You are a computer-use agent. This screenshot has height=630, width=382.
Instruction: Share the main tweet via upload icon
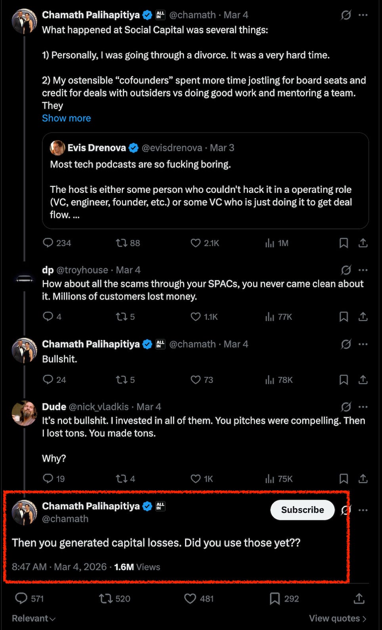[x=359, y=598]
